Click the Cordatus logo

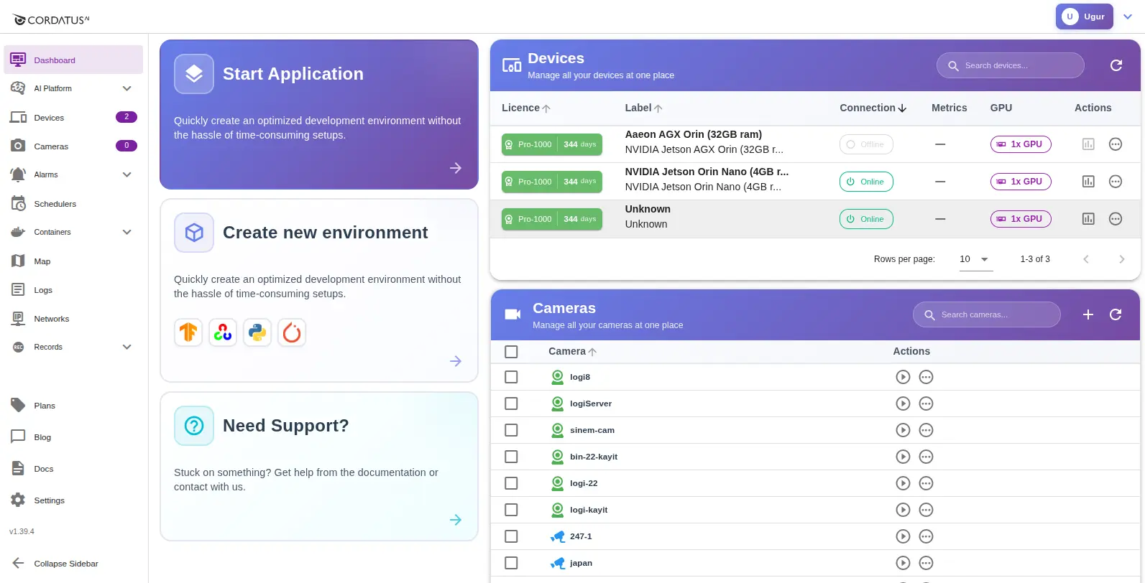[51, 19]
